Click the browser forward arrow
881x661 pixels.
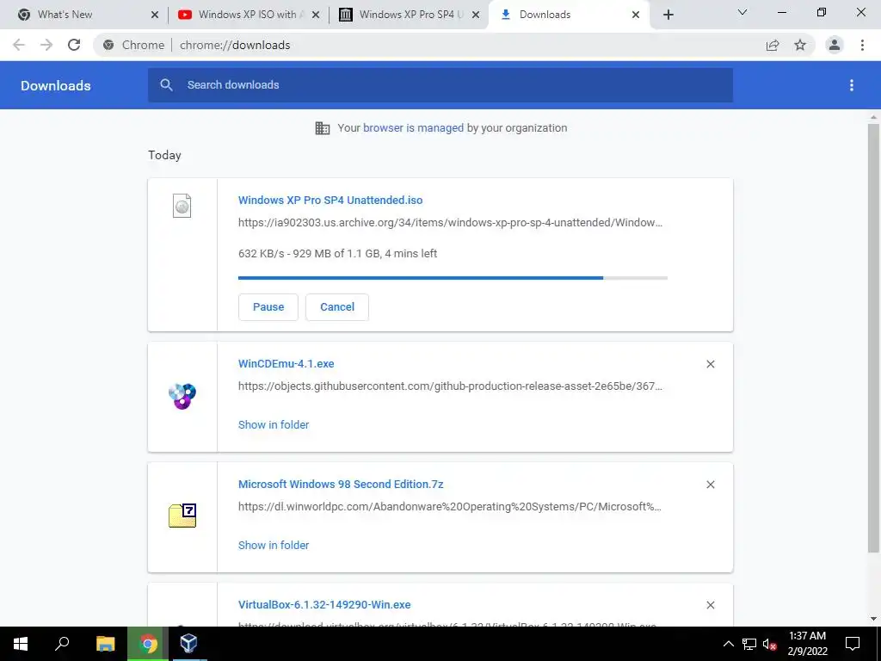[x=46, y=45]
